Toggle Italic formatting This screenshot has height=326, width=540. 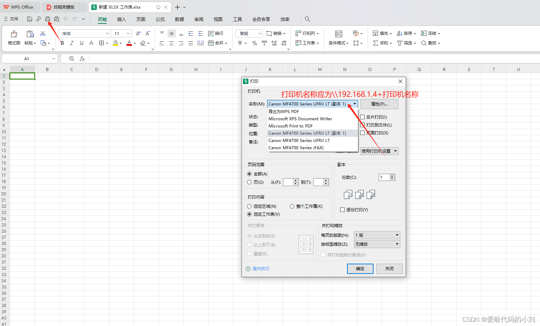coord(72,43)
